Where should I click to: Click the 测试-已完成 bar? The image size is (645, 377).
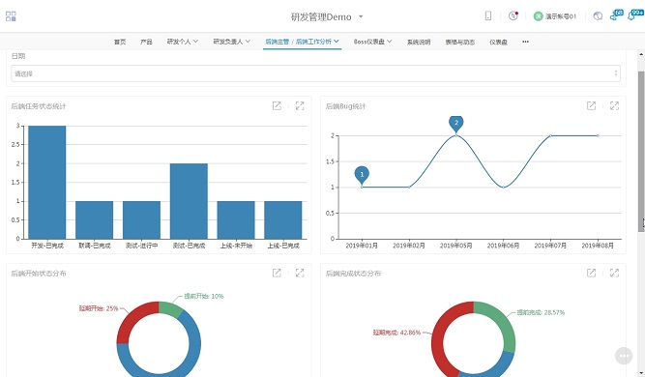coord(189,201)
